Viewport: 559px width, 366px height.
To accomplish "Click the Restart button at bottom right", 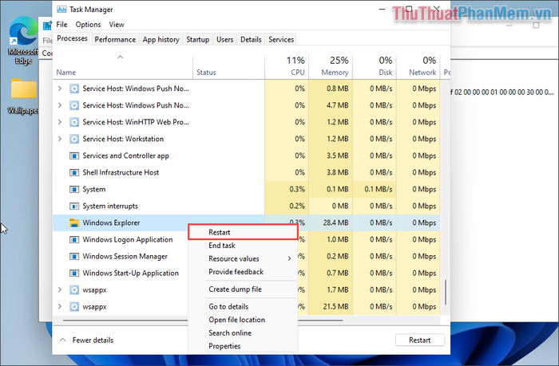I will [420, 340].
